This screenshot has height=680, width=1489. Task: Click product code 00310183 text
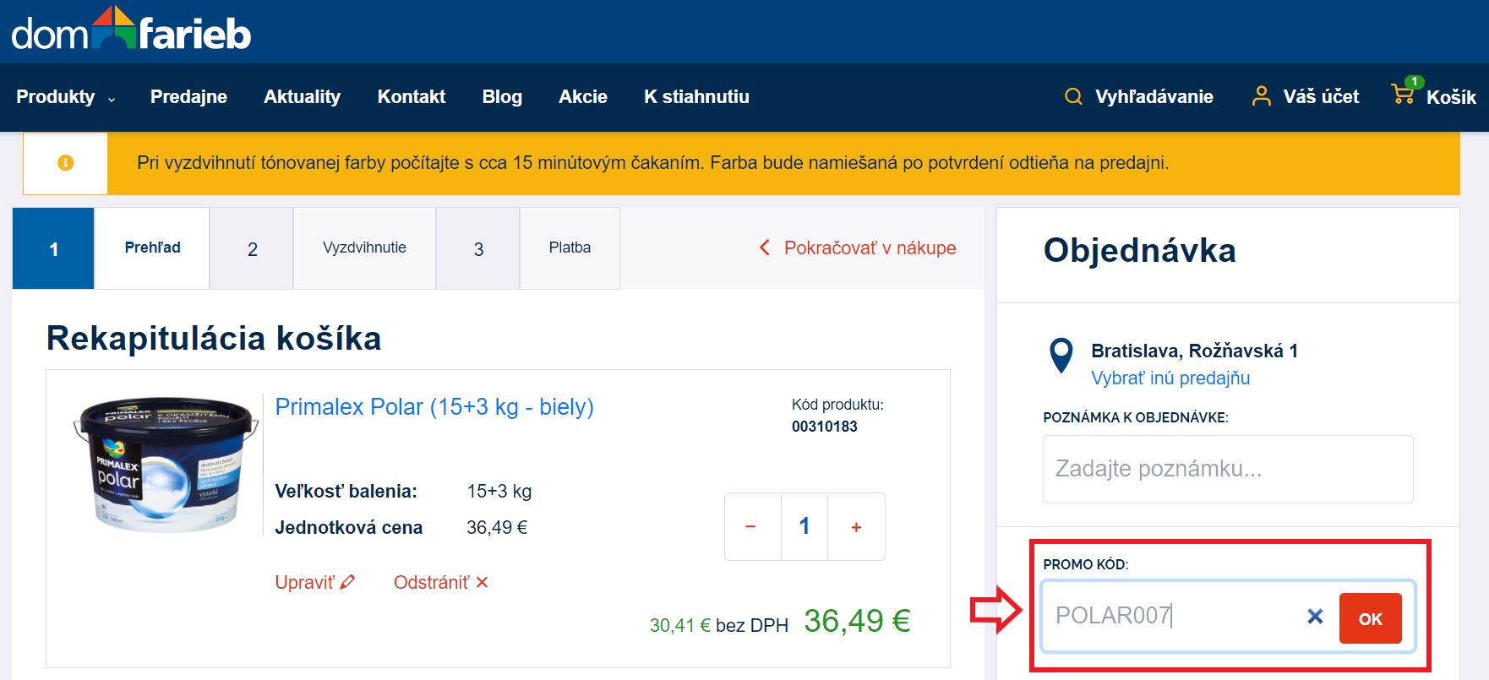pyautogui.click(x=825, y=427)
